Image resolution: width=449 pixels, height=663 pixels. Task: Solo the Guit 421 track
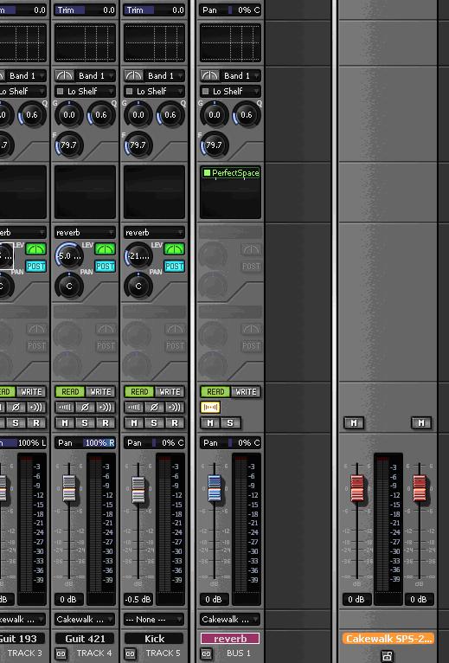click(x=85, y=423)
